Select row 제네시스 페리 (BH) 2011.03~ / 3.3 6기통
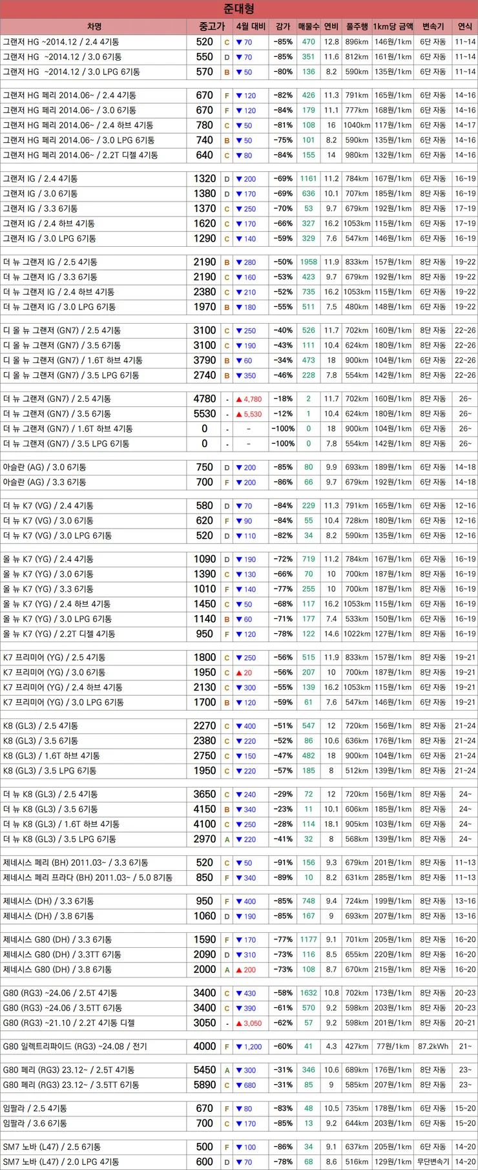The width and height of the screenshot is (478, 1170). (239, 862)
